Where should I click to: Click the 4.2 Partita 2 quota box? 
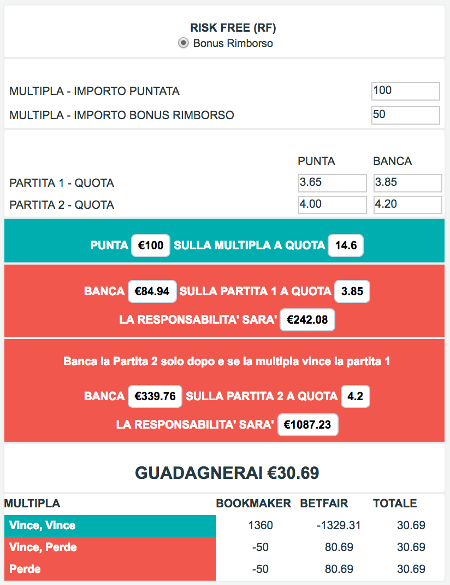[356, 396]
